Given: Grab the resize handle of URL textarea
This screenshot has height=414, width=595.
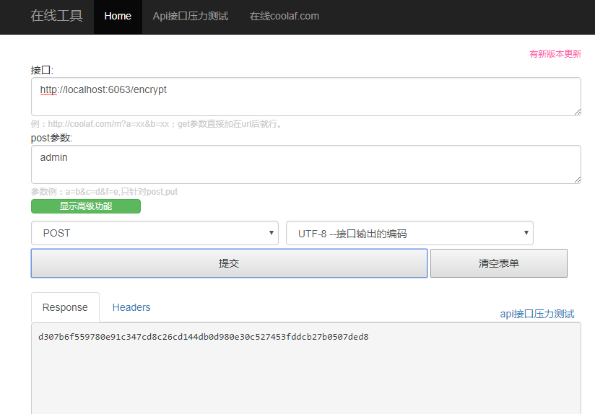Looking at the screenshot, I should click(578, 112).
